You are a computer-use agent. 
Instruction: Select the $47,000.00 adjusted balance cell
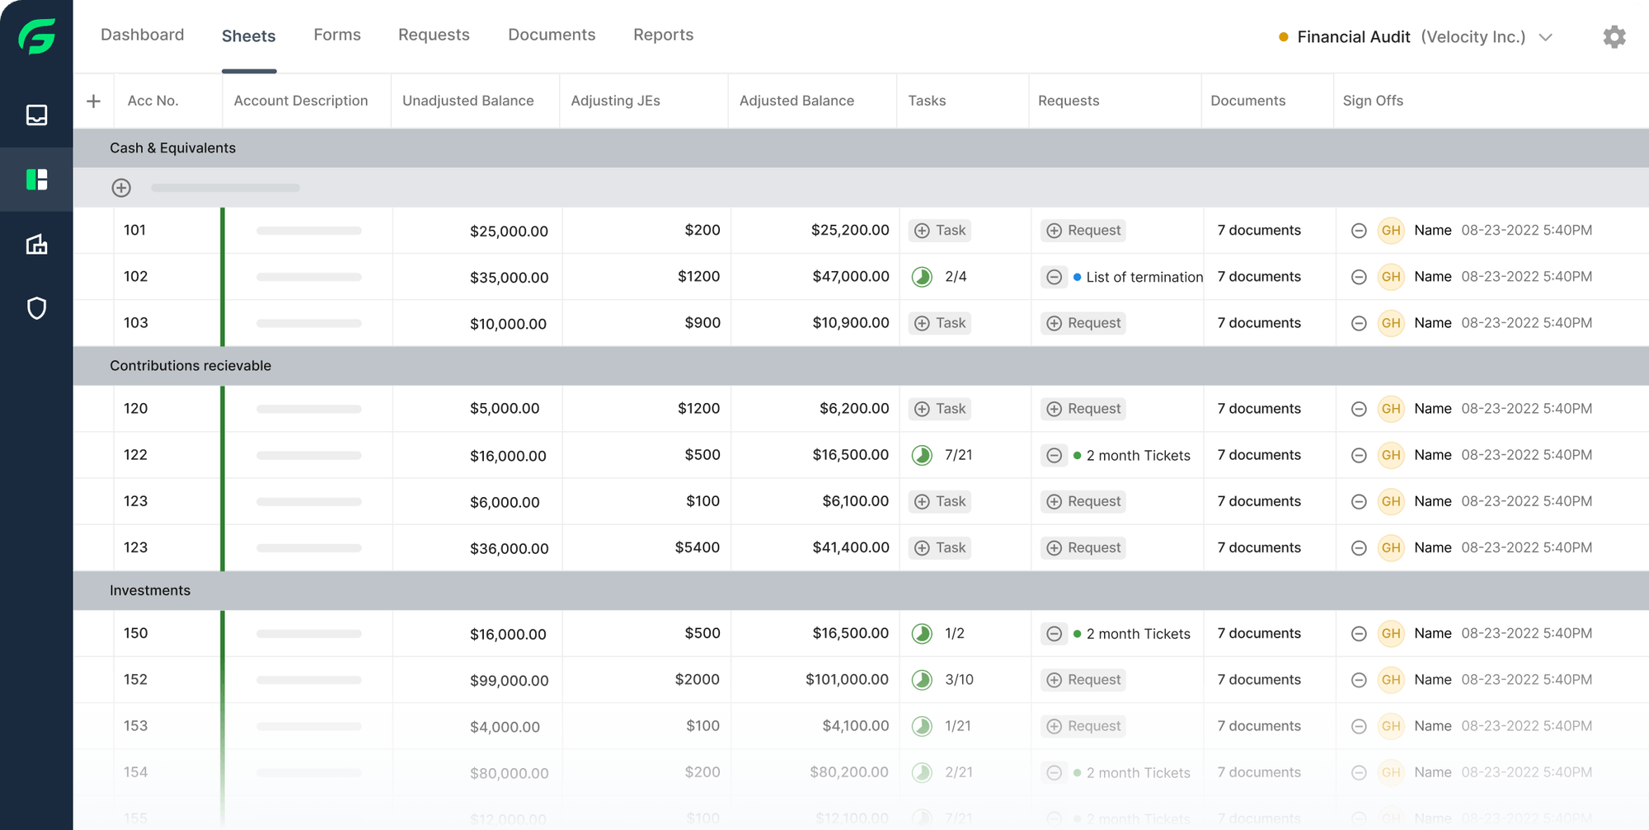point(851,277)
